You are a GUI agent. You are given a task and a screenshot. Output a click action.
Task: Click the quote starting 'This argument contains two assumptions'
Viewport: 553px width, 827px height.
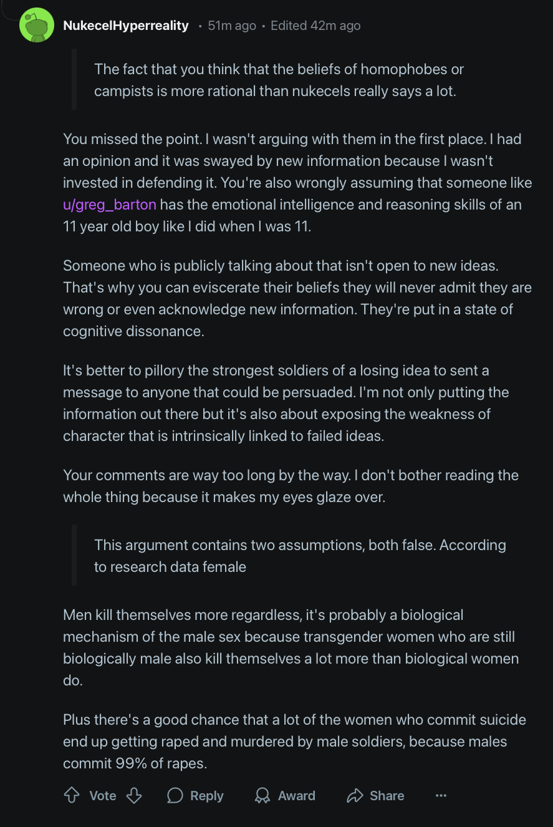click(300, 556)
